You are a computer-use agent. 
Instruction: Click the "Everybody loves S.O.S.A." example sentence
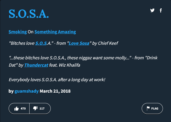57,79
